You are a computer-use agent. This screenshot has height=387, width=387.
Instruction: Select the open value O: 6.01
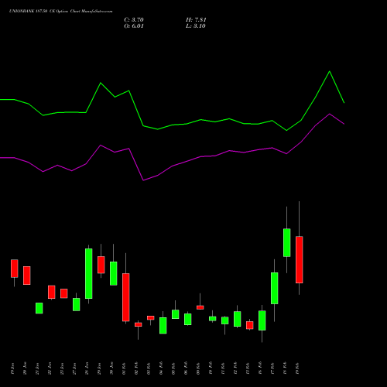(134, 26)
